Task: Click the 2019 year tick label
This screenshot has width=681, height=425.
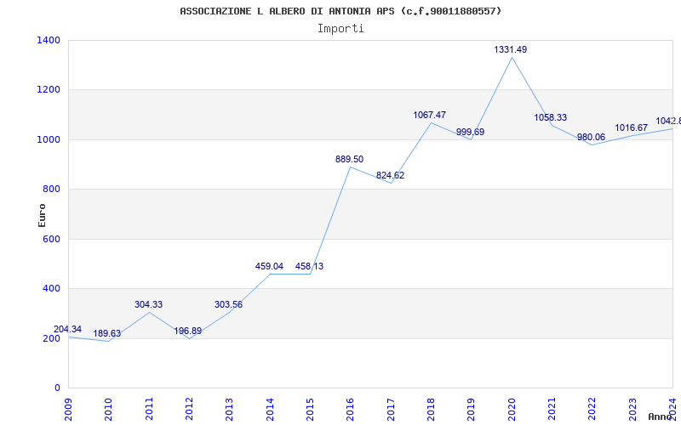Action: pyautogui.click(x=472, y=409)
